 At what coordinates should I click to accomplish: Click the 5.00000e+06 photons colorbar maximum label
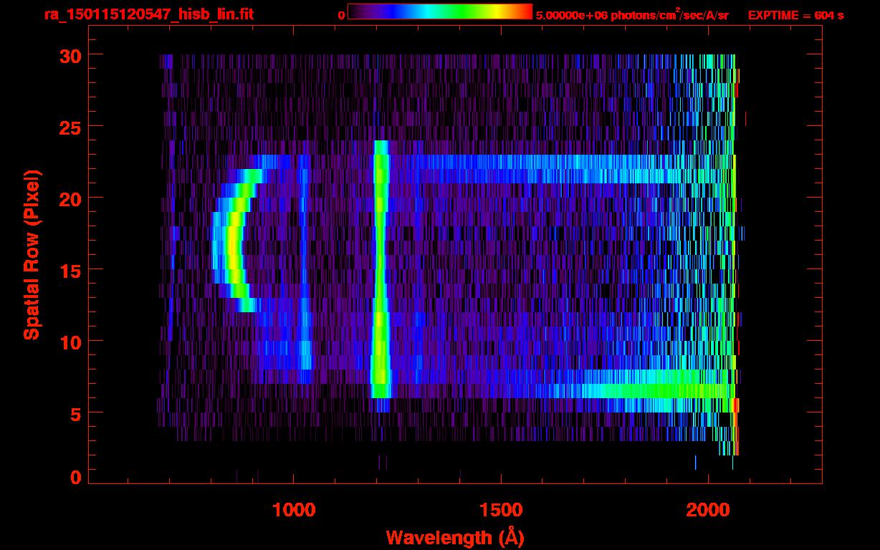[632, 15]
